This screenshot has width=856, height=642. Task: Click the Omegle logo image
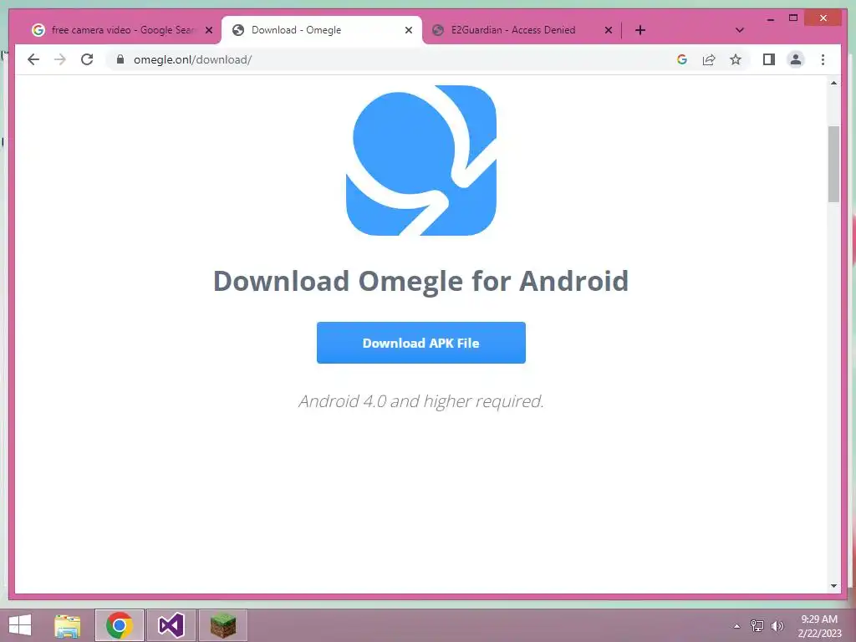(x=421, y=160)
